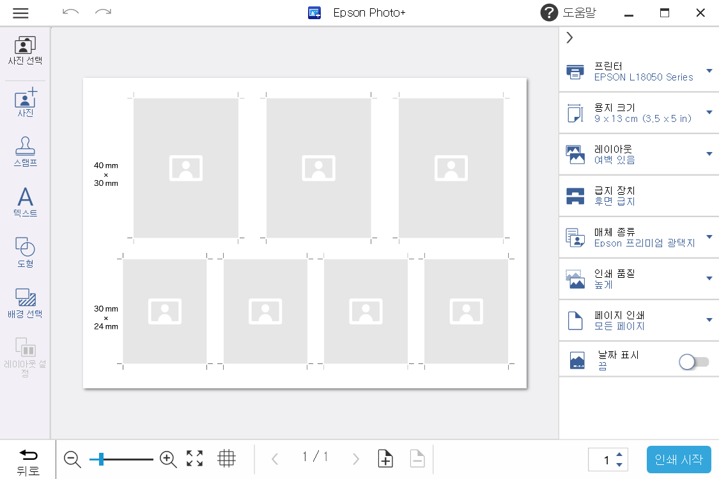The width and height of the screenshot is (719, 479).
Task: Select middle 40x30 mm photo frame
Action: point(319,168)
